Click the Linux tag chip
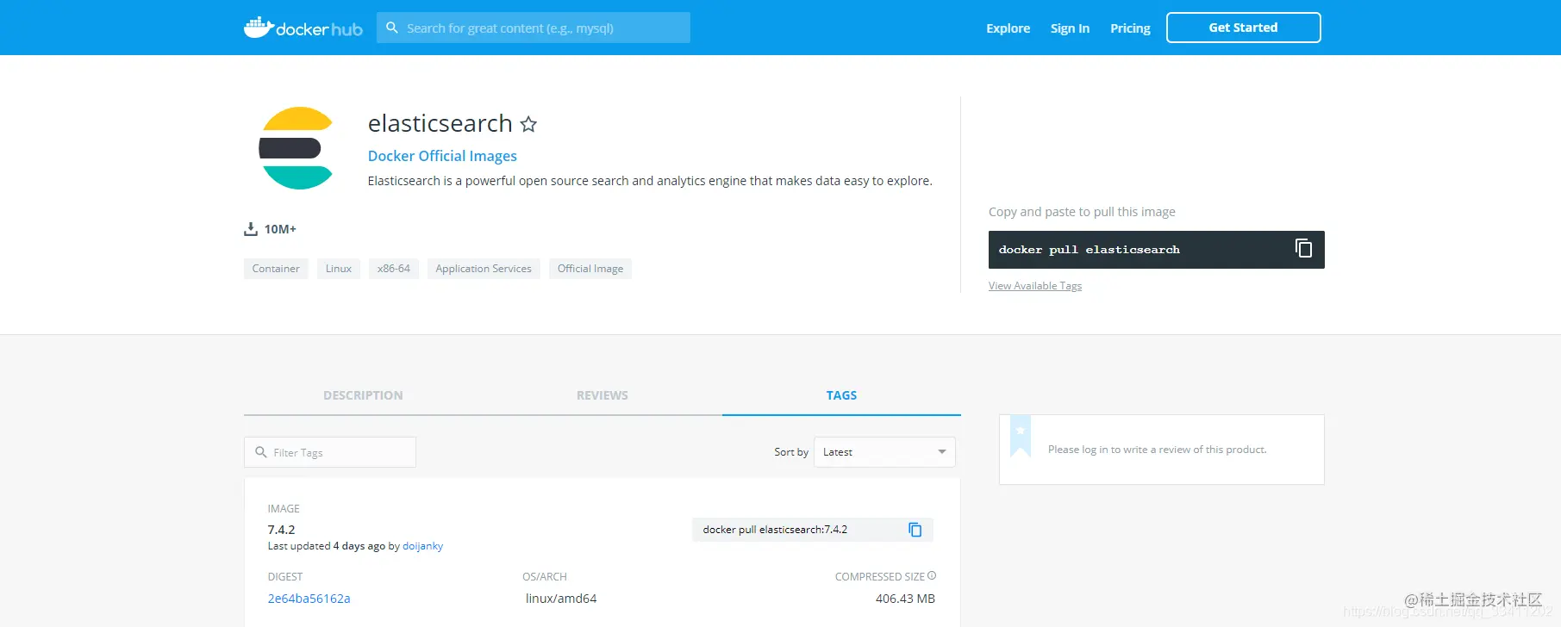This screenshot has height=627, width=1561. pos(339,269)
